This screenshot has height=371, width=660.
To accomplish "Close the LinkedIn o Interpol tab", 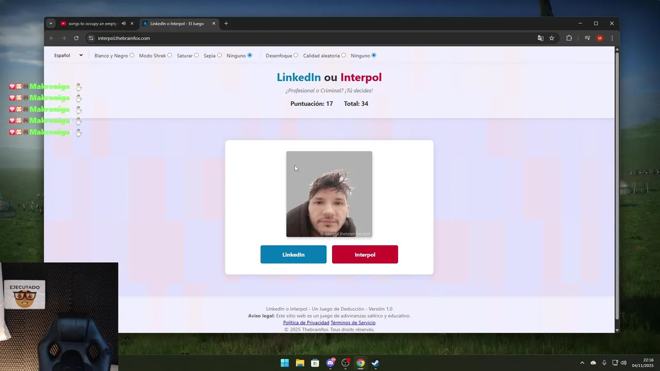I will click(x=213, y=23).
